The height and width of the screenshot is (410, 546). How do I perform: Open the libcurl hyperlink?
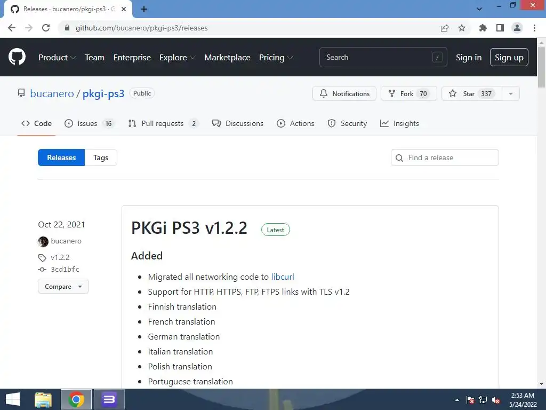283,277
